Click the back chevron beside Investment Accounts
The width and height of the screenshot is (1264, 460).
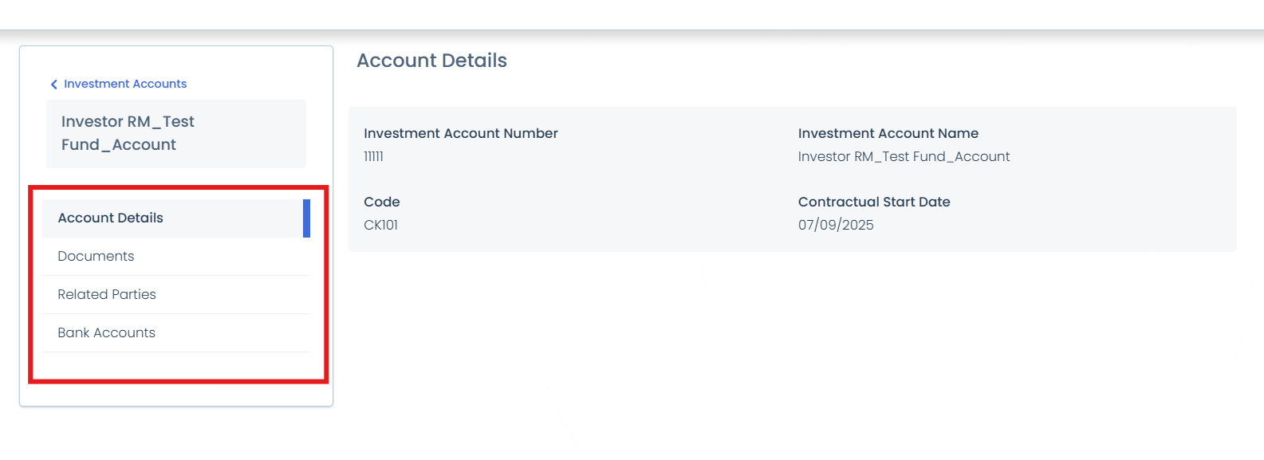click(x=53, y=84)
